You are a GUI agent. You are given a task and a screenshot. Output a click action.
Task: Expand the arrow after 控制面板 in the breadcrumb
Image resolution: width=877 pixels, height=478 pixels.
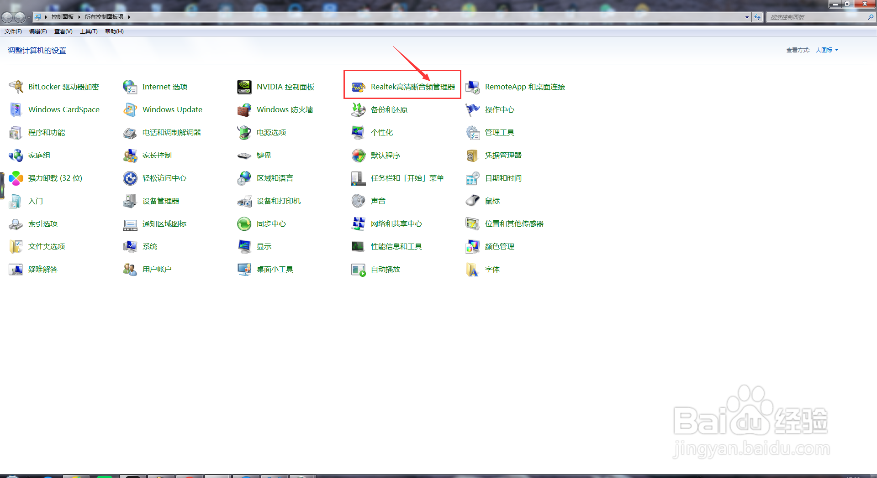(x=79, y=17)
